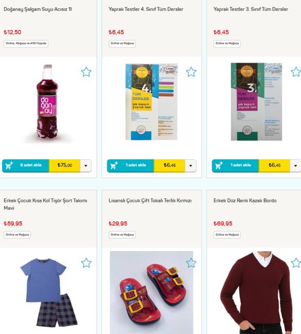Viewport: 301px width, 334px height.
Task: Open Erkek Düz Renk Kazak Bordo title
Action: tap(245, 200)
